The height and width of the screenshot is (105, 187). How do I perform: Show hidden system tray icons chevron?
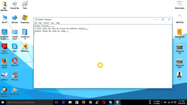(x=162, y=102)
